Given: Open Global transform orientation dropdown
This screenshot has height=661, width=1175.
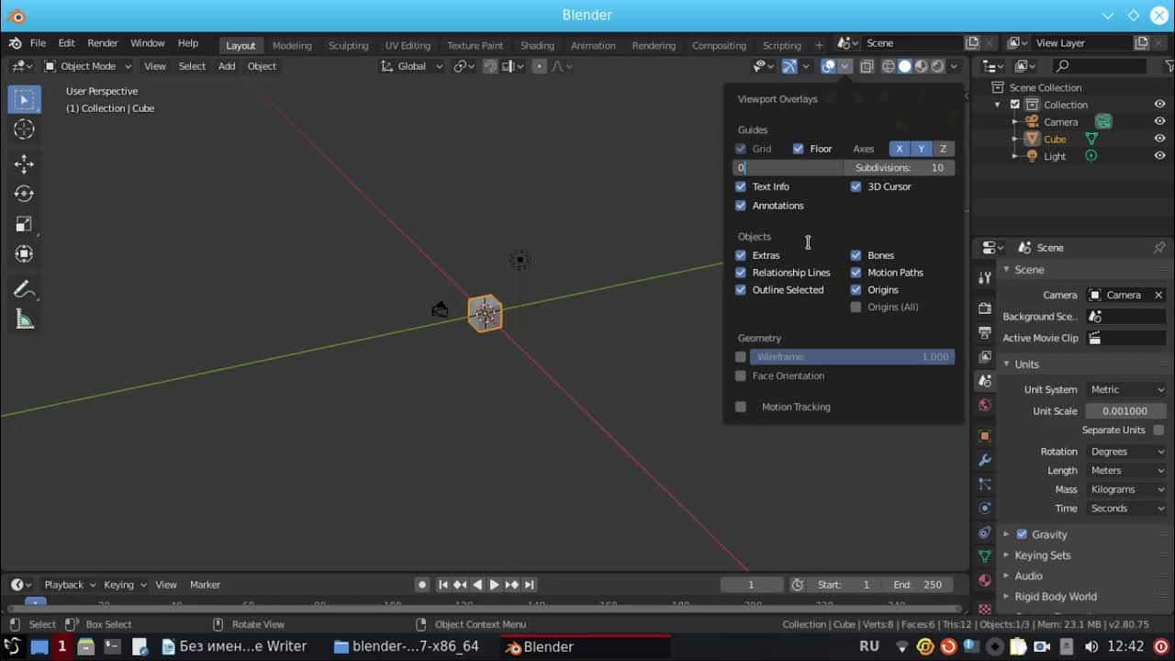Looking at the screenshot, I should pos(412,66).
